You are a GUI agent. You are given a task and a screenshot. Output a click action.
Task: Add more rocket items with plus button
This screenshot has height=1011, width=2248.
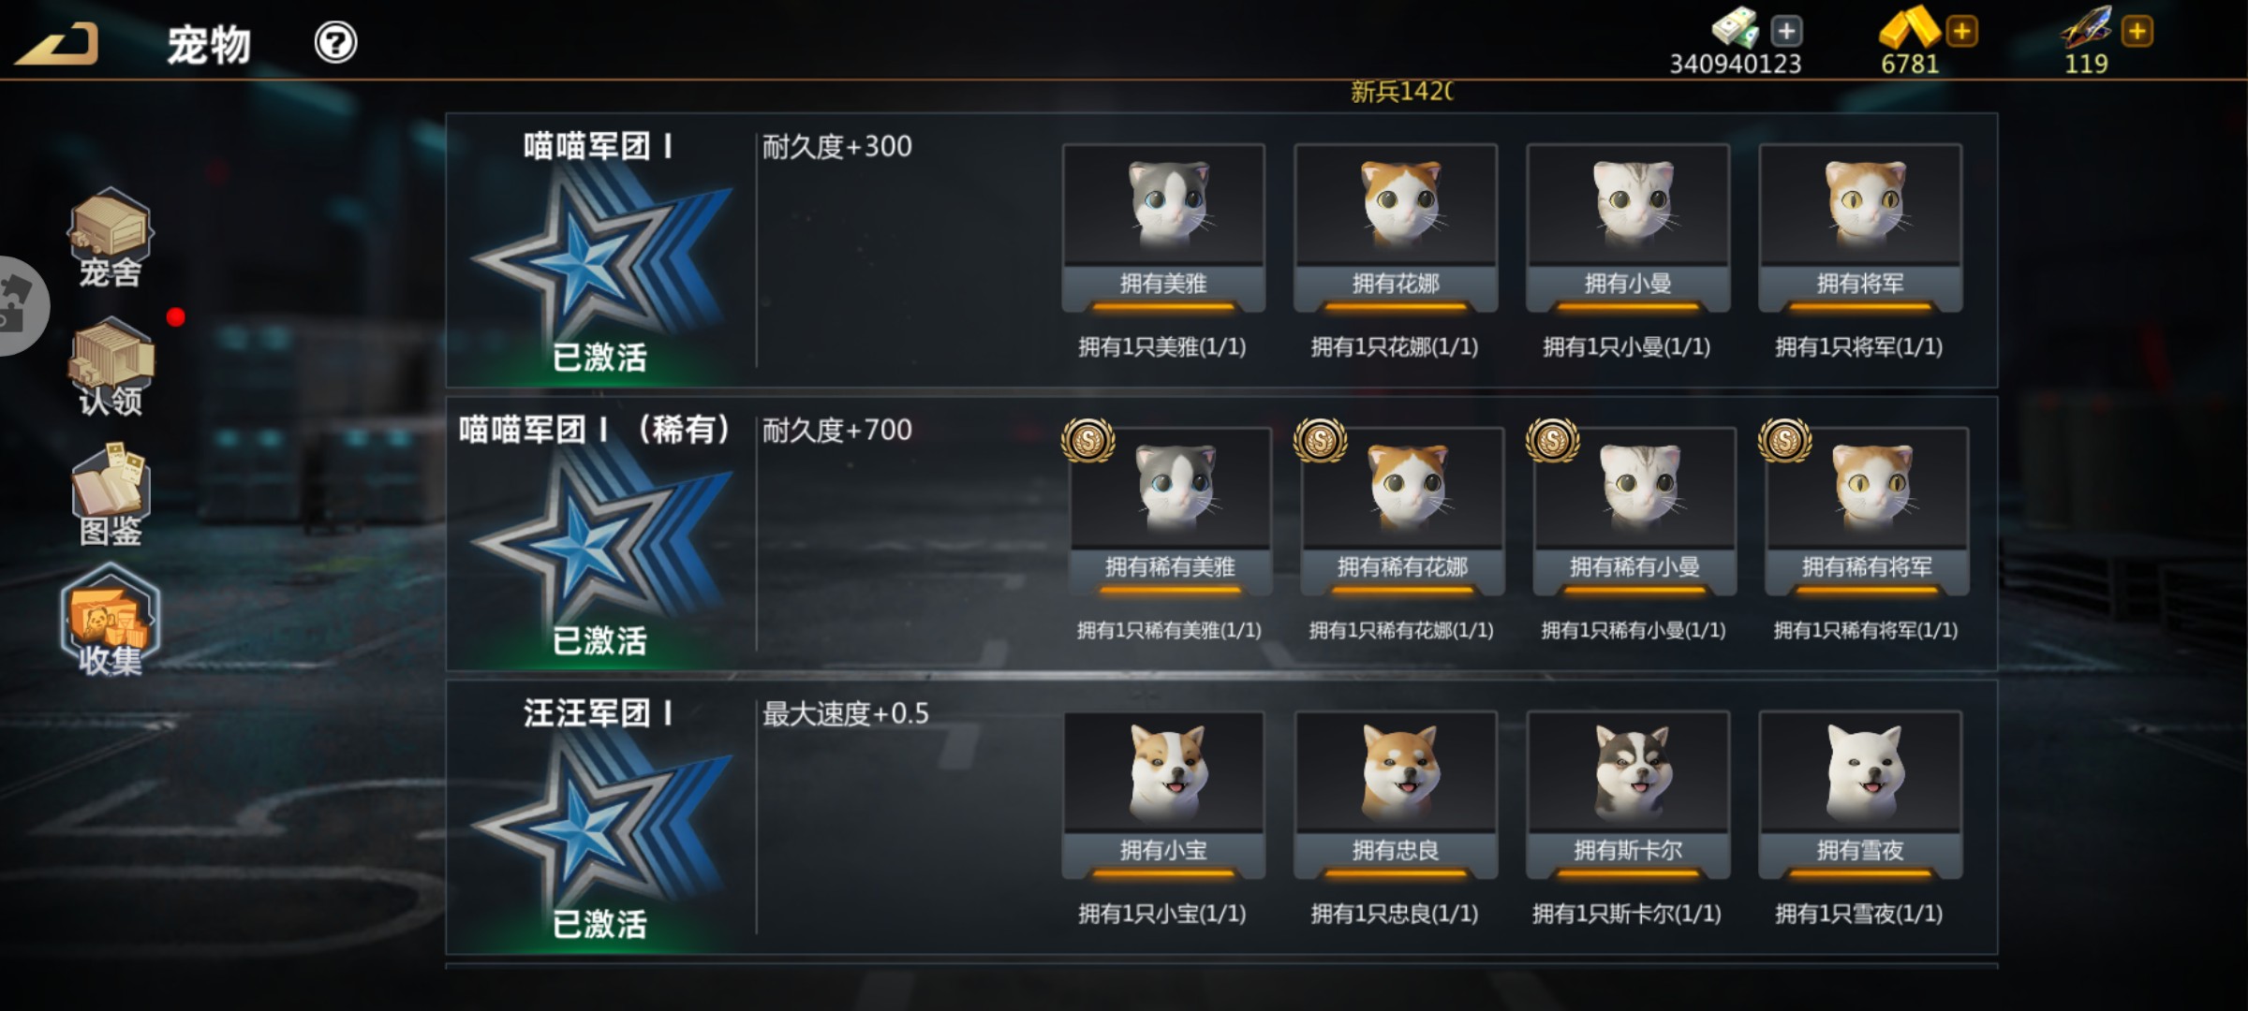pyautogui.click(x=2137, y=31)
